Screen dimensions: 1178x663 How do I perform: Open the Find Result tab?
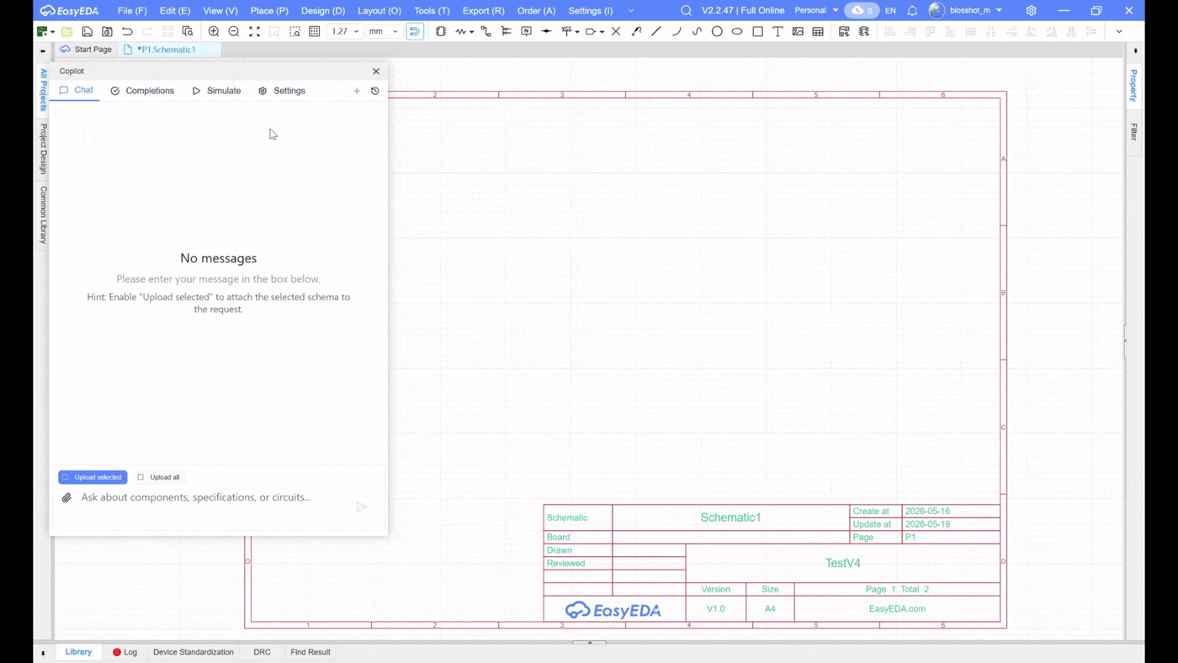click(x=310, y=652)
